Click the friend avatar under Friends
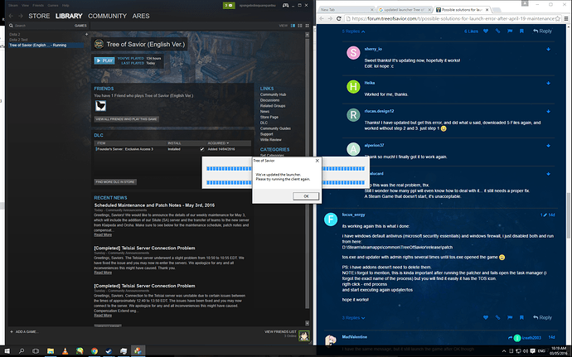The image size is (572, 357). pos(101,106)
